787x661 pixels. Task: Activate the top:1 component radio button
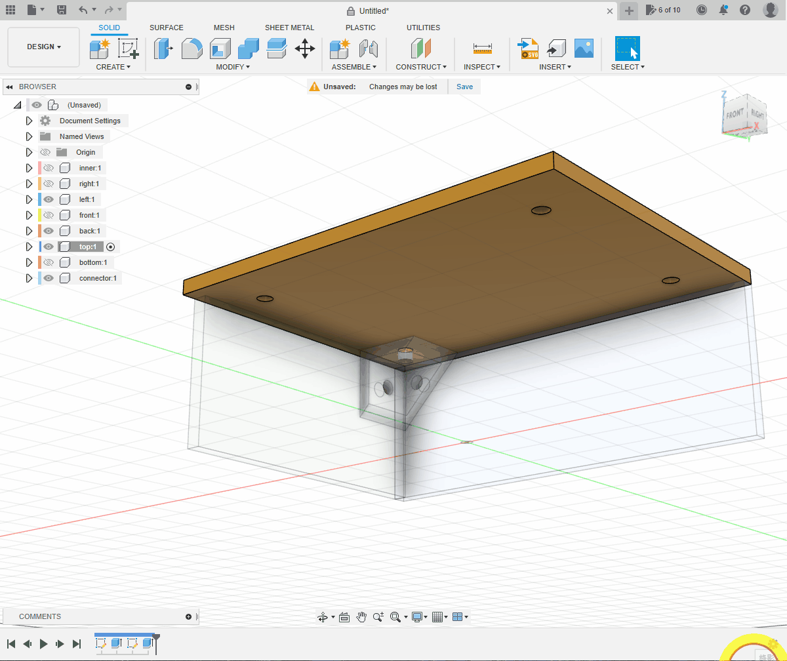click(110, 247)
